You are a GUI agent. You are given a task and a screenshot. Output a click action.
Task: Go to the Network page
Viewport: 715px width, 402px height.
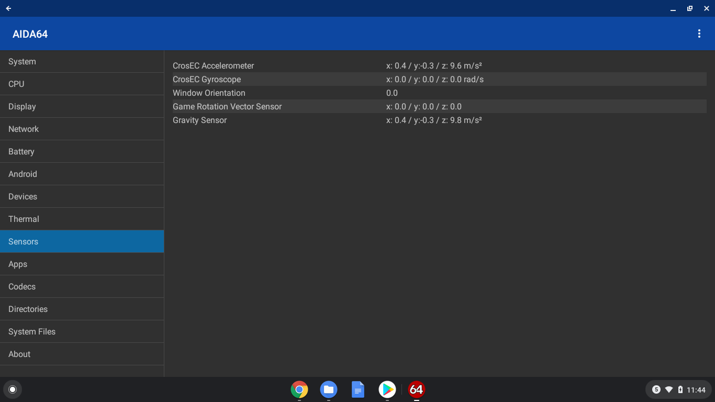coord(82,129)
